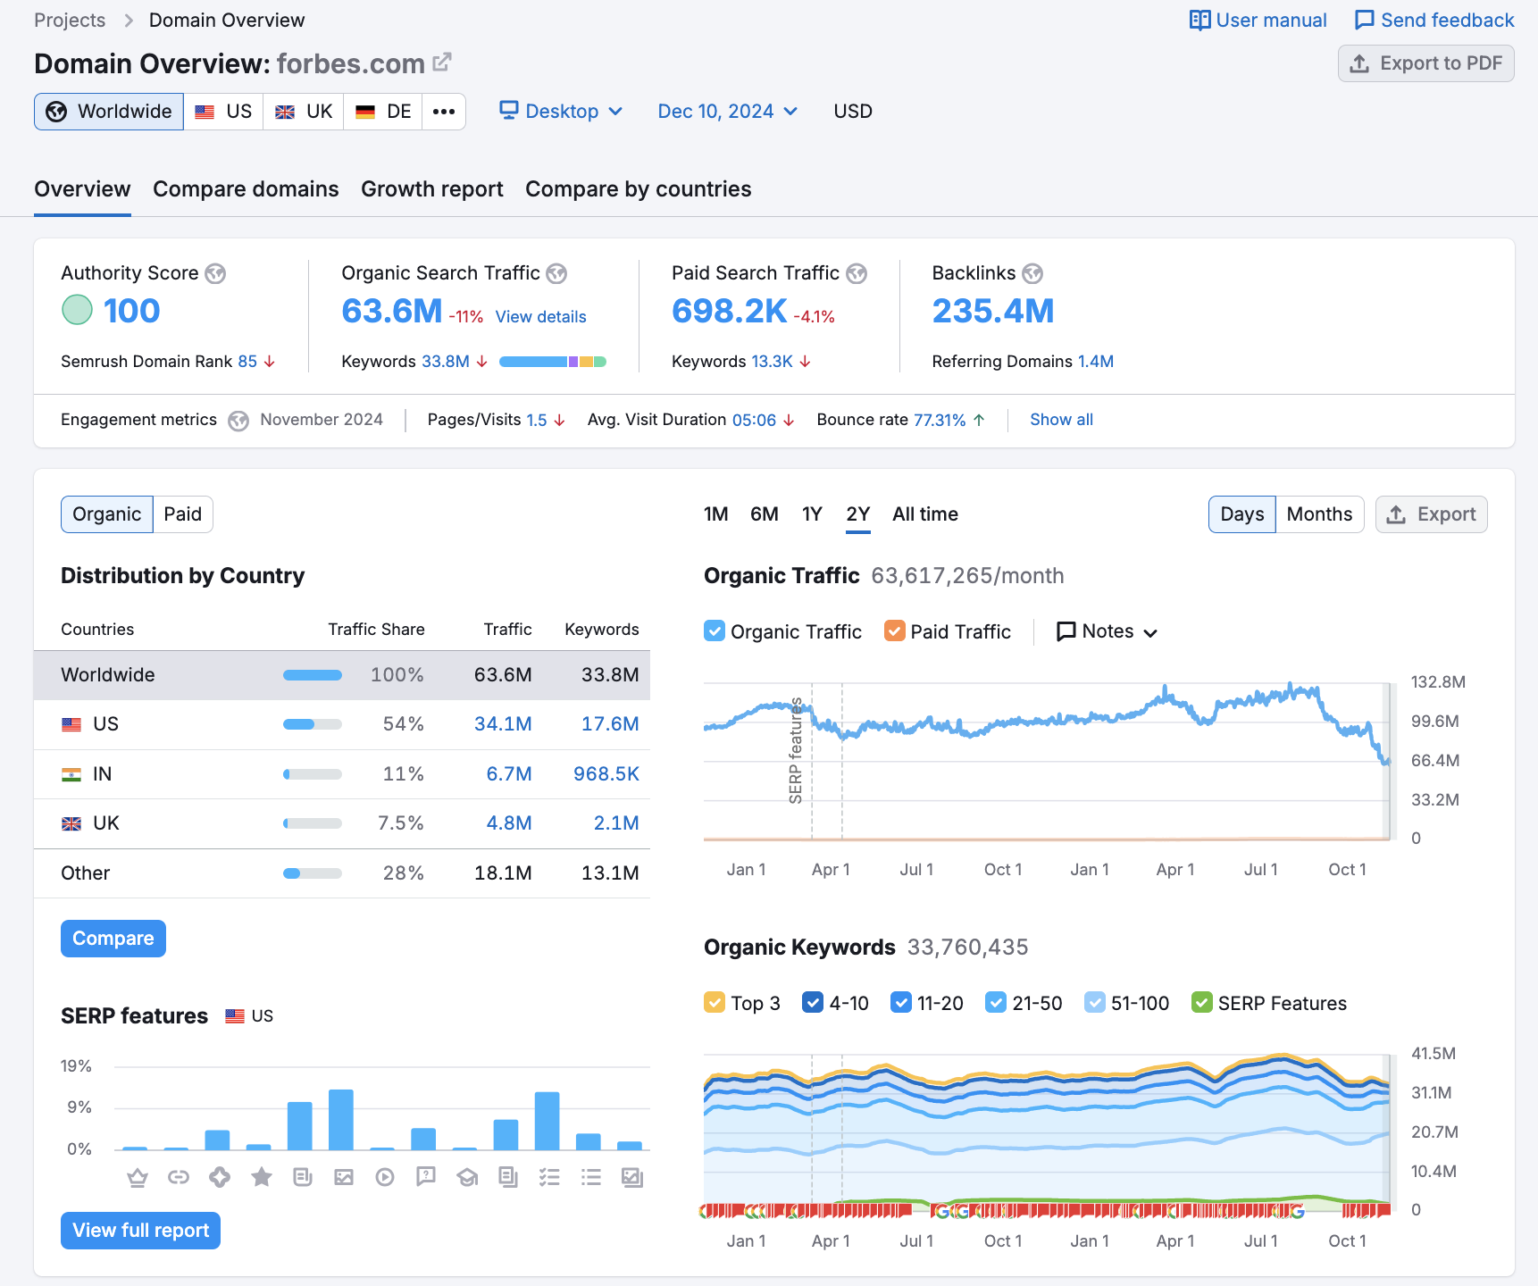Click the keyword distribution color bar

click(x=553, y=362)
